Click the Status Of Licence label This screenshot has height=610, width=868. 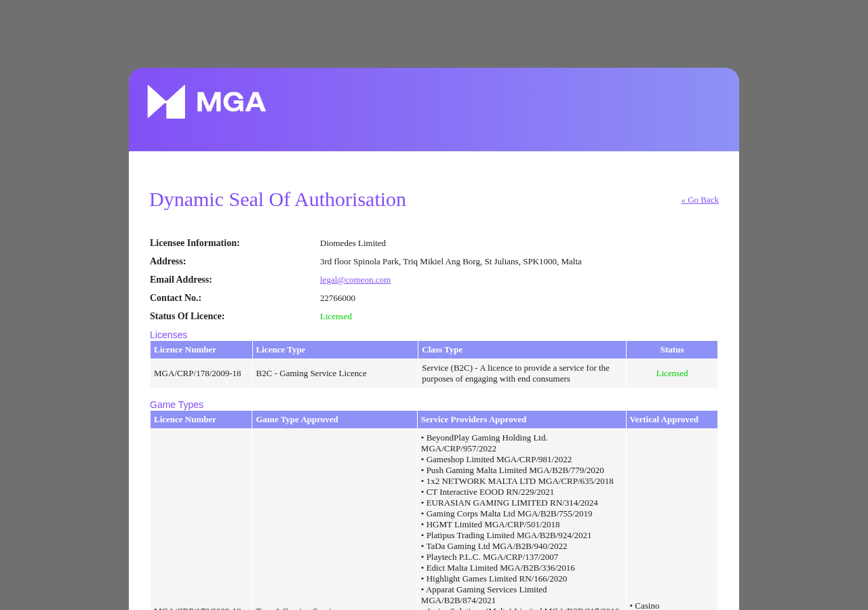pos(187,317)
